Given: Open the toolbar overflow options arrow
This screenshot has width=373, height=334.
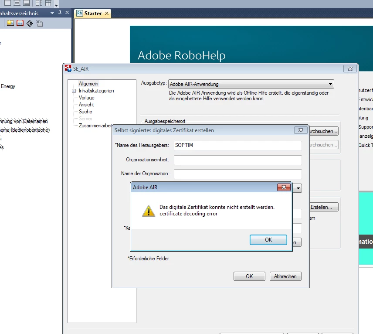Looking at the screenshot, I should coord(56,5).
